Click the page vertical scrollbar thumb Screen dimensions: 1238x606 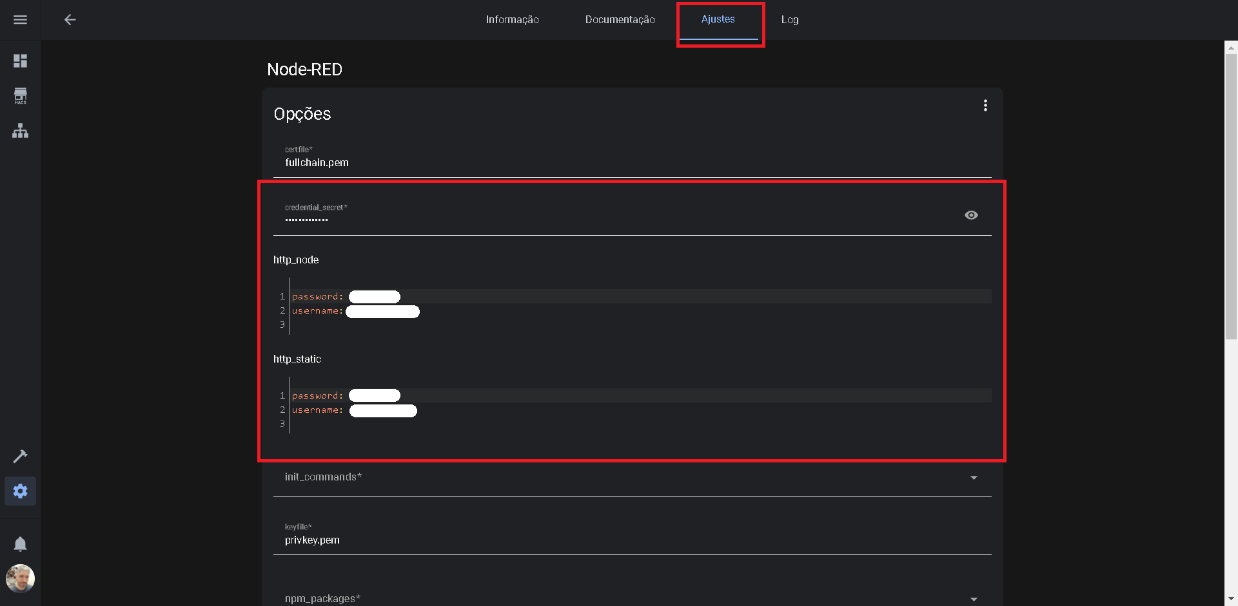(1231, 196)
